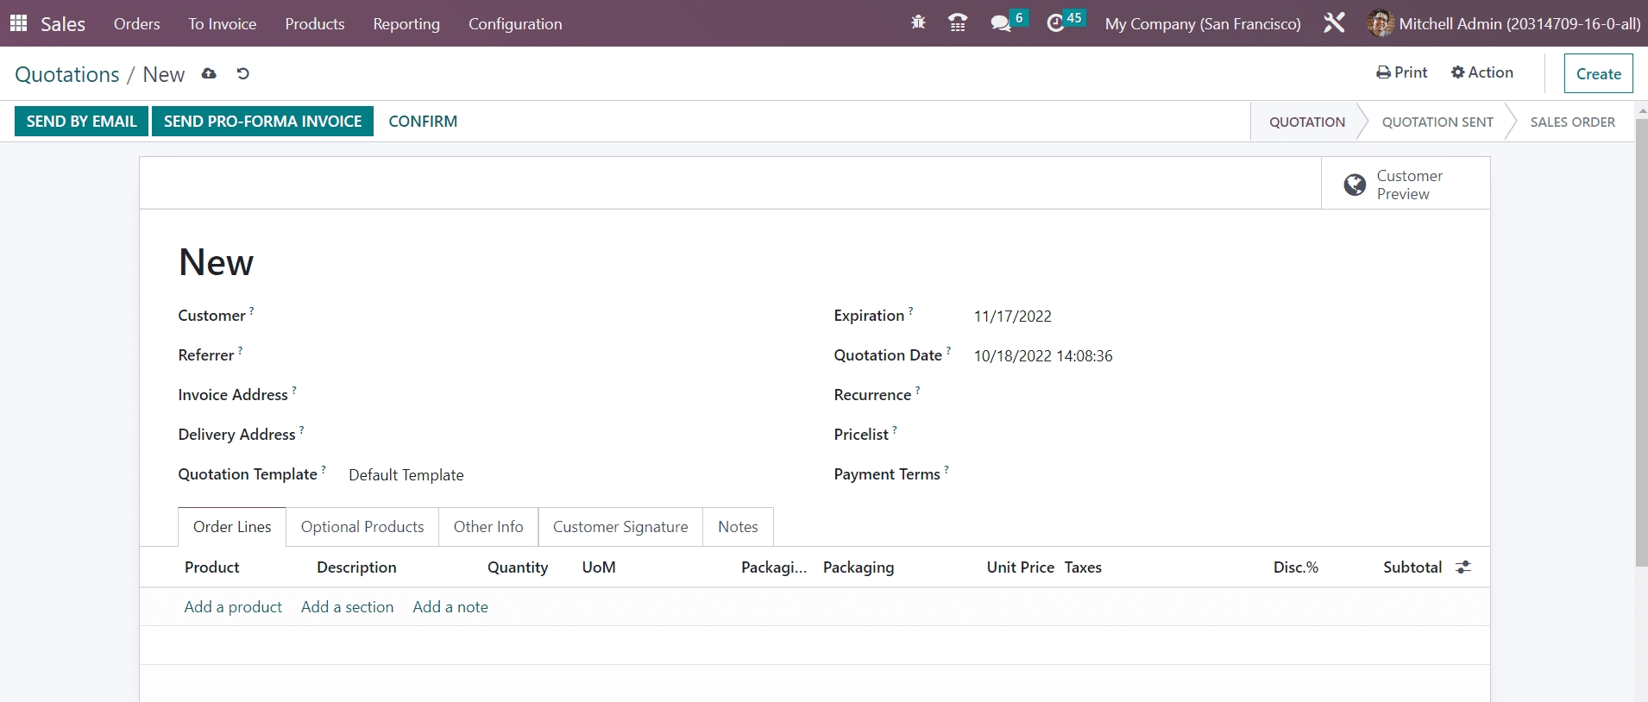Click the page vertical scrollbar
The image size is (1648, 702).
click(x=1641, y=345)
